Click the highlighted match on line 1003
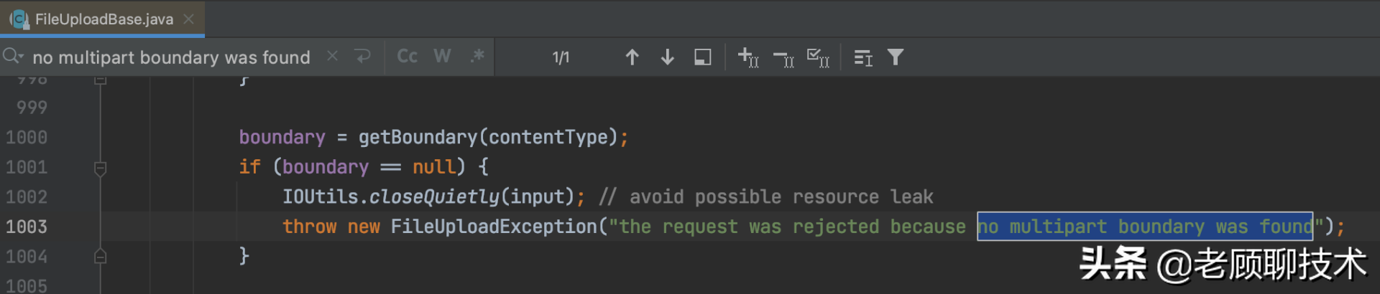The image size is (1380, 294). tap(1144, 227)
